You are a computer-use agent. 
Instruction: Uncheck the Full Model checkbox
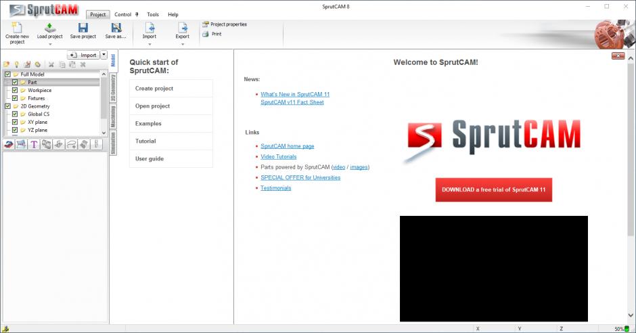(7, 74)
